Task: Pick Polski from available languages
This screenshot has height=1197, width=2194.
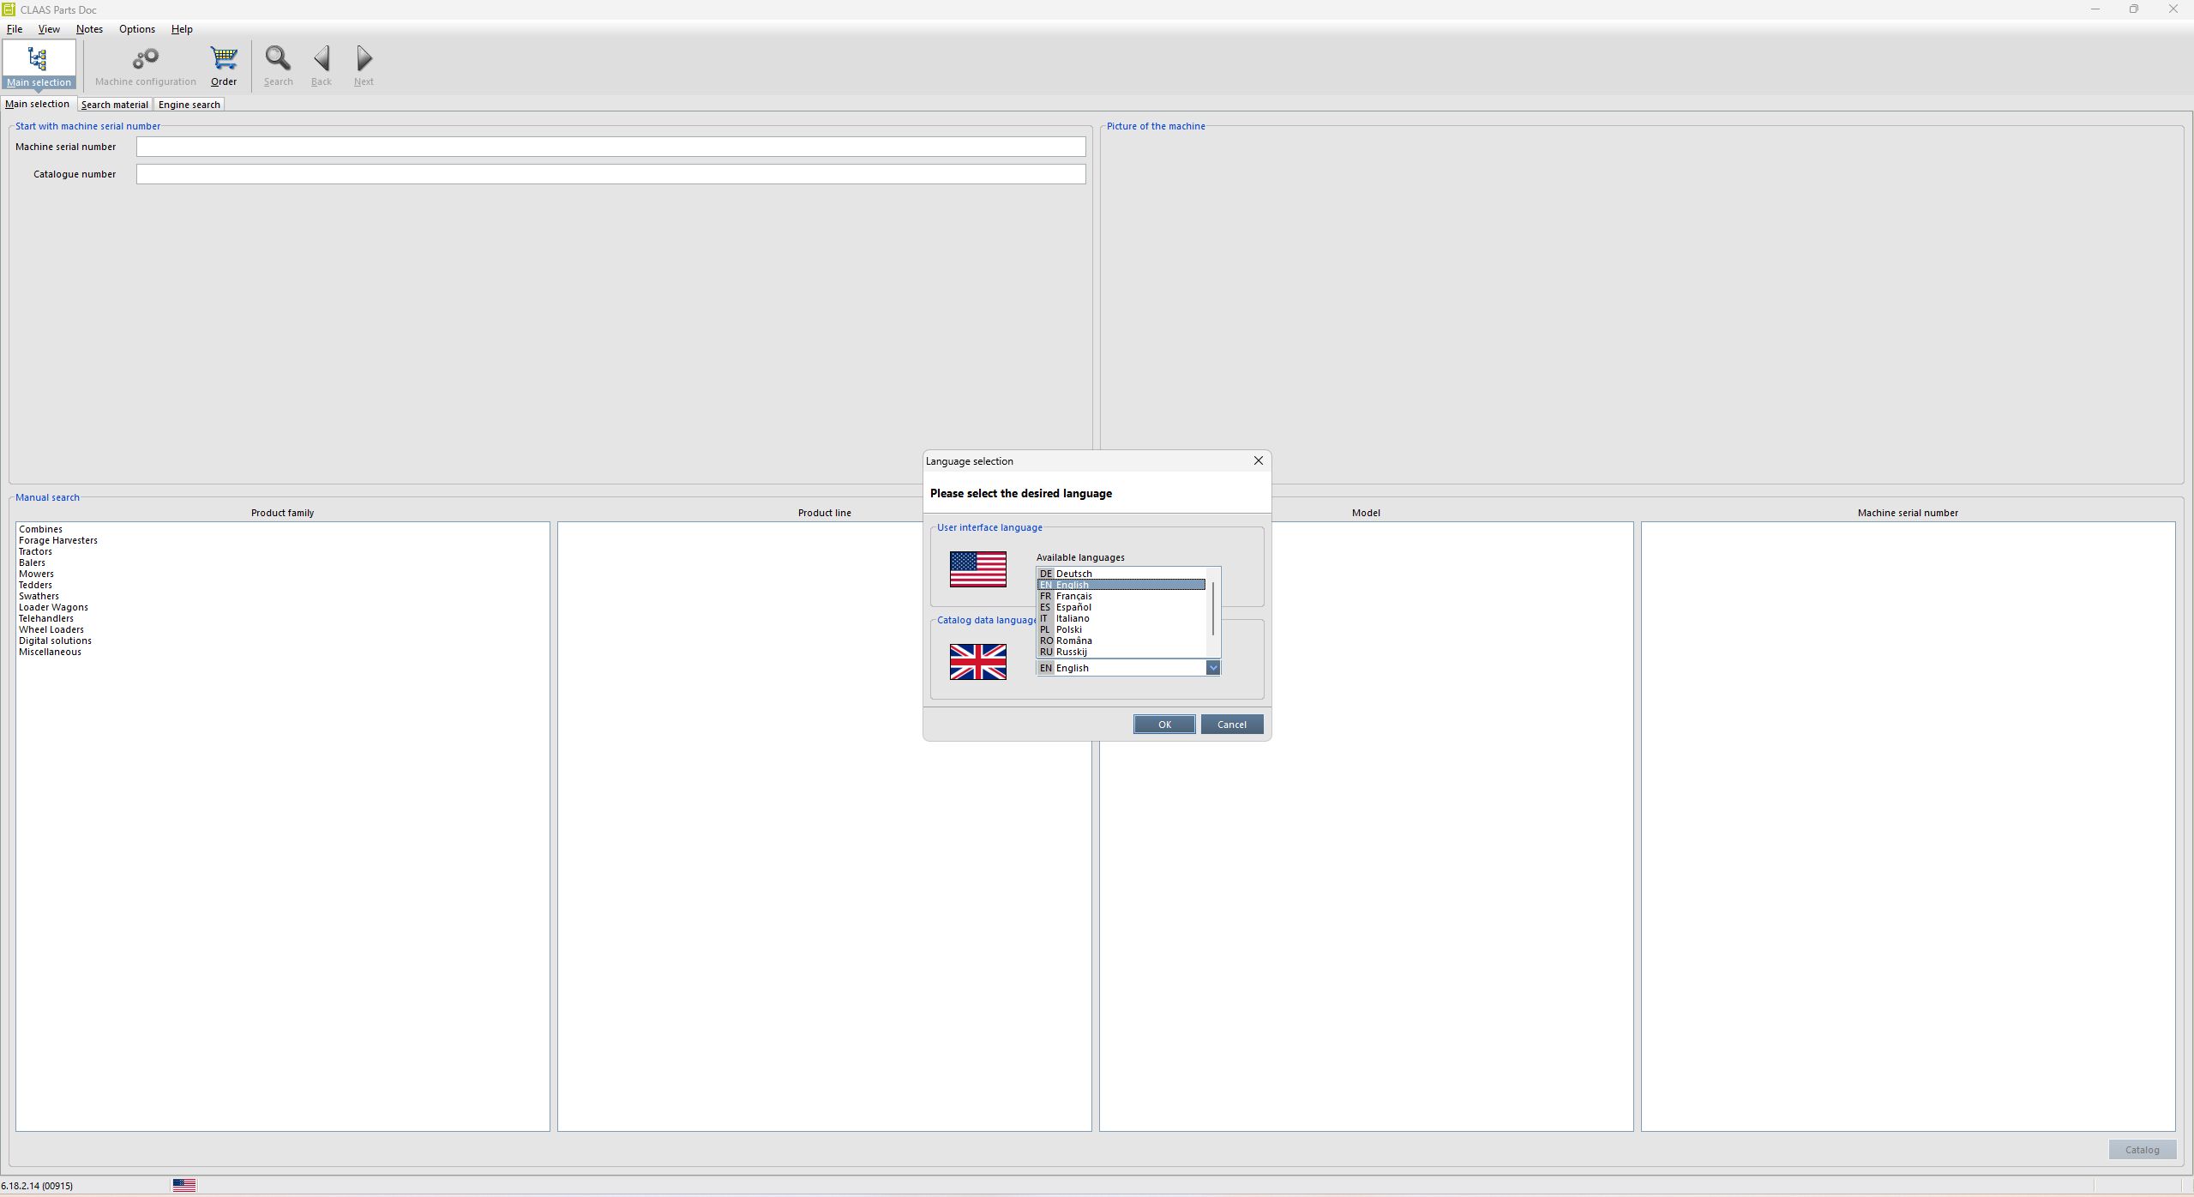Action: point(1068,629)
